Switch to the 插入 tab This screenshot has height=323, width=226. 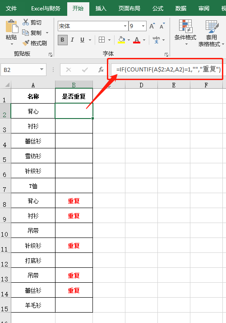[x=101, y=9]
